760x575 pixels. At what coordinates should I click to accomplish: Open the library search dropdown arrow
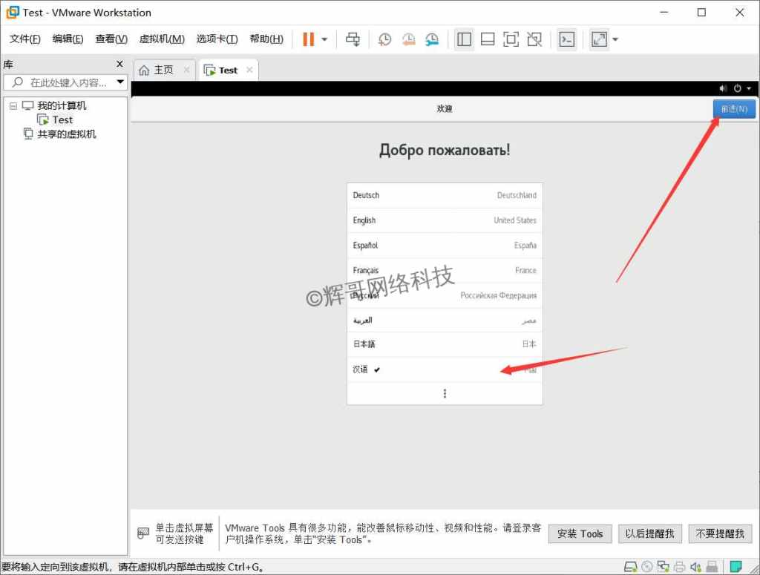pos(120,82)
